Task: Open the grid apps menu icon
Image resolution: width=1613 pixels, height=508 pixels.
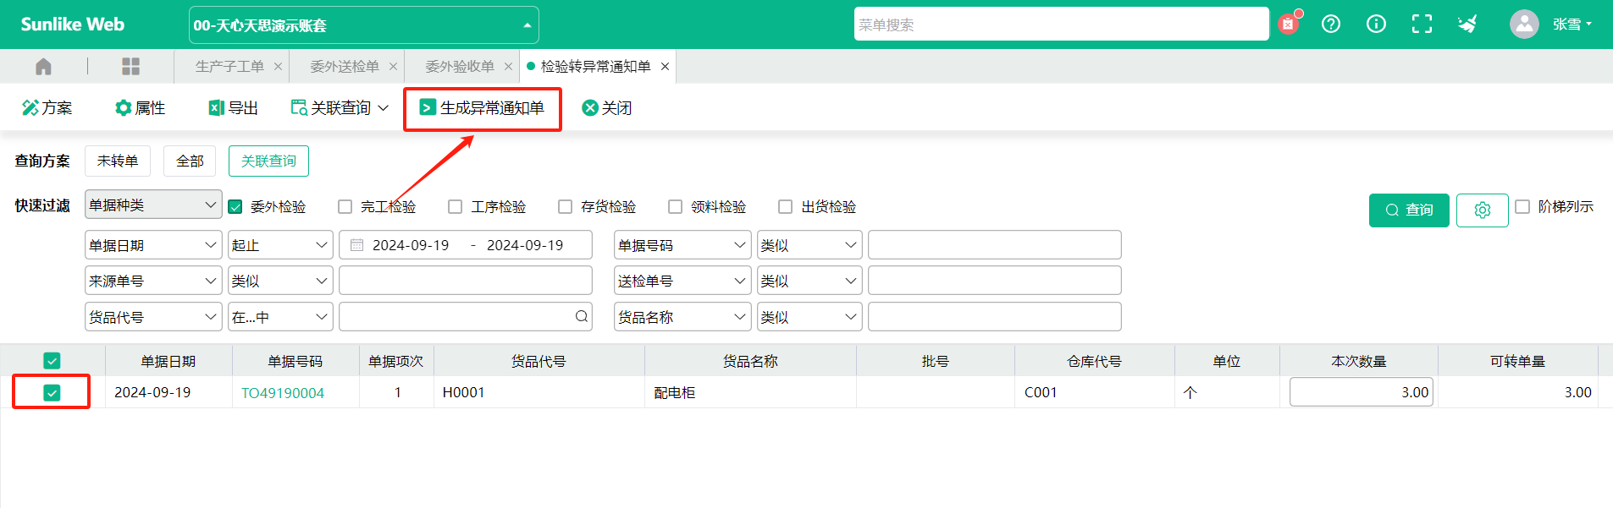Action: (x=130, y=66)
